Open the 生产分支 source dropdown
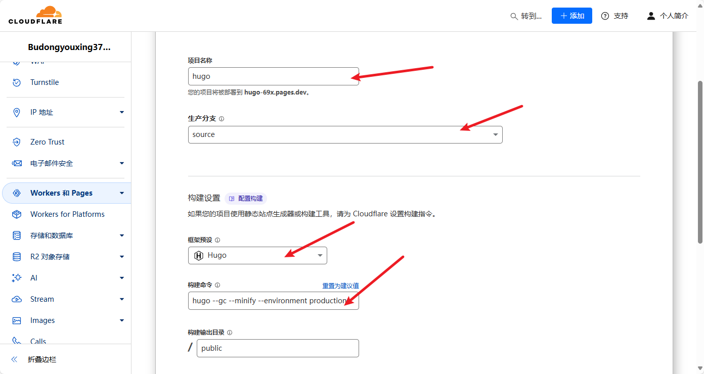The height and width of the screenshot is (374, 704). tap(345, 134)
